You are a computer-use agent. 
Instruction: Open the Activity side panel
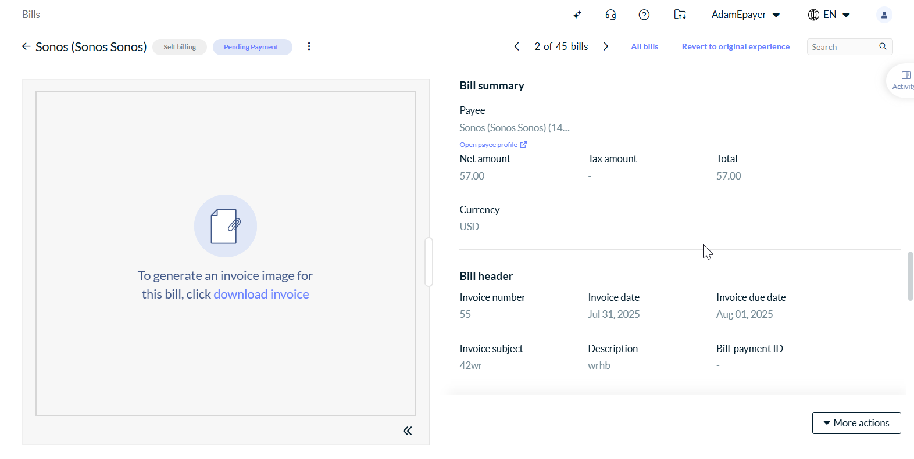(902, 81)
